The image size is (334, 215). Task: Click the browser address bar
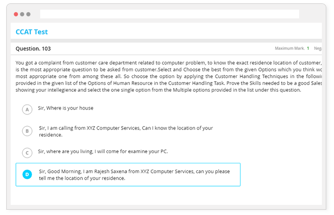[x=170, y=14]
